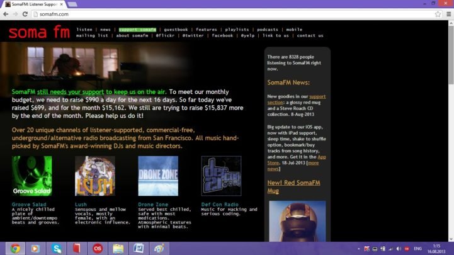Viewport: 454px width, 255px height.
Task: Close the SomaFM browser tab
Action: tap(61, 4)
